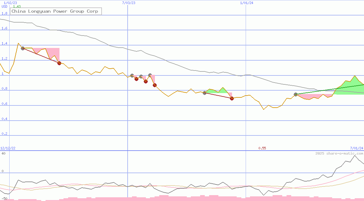This screenshot has height=201, width=364.
Task: Select the first red trend endpoint marker
Action: tap(59, 63)
